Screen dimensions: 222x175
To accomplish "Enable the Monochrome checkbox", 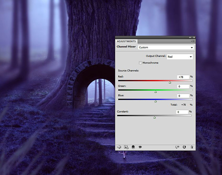I will pyautogui.click(x=140, y=63).
